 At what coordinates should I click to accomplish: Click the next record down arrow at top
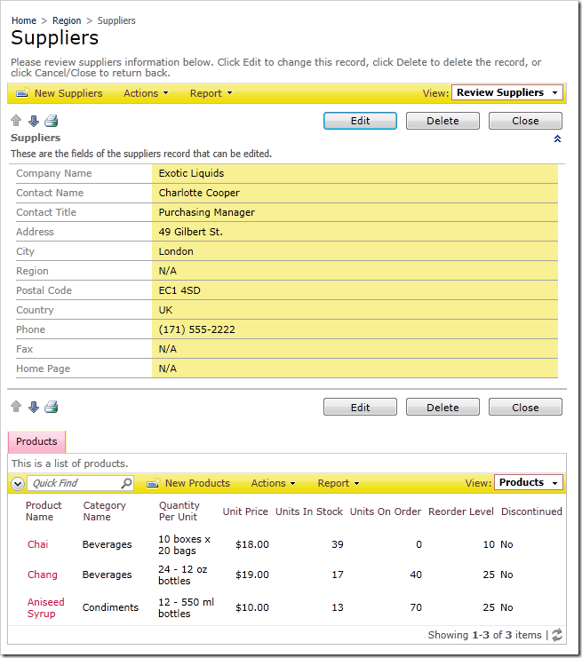(34, 121)
